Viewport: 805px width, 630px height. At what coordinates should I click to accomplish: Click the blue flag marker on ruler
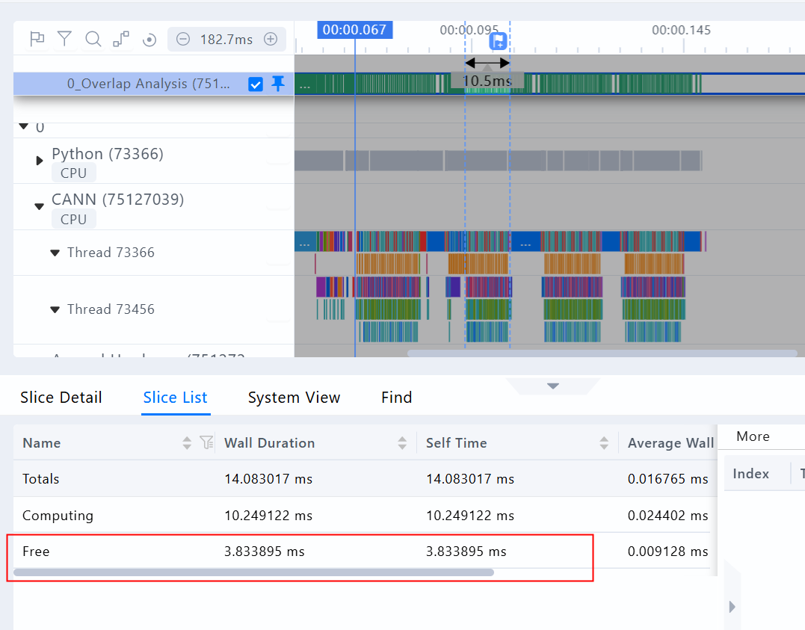point(498,41)
